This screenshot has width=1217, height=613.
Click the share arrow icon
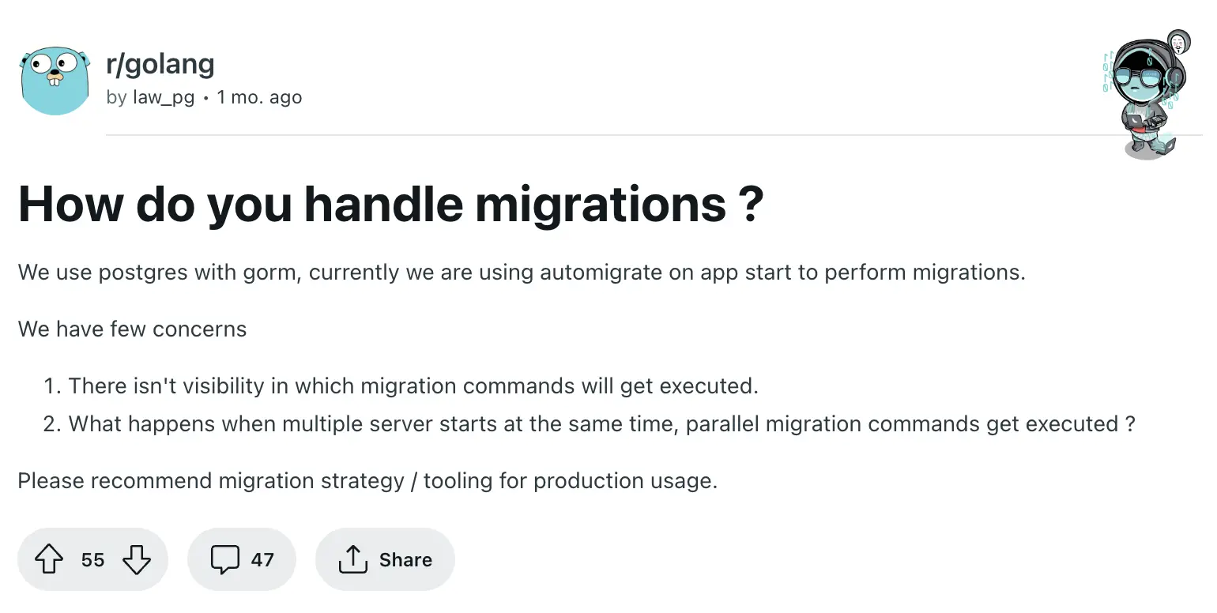[352, 560]
